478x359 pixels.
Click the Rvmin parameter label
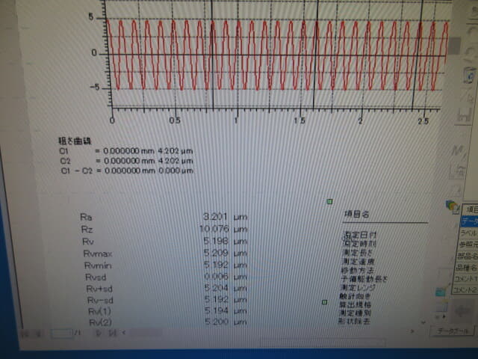[x=98, y=266]
